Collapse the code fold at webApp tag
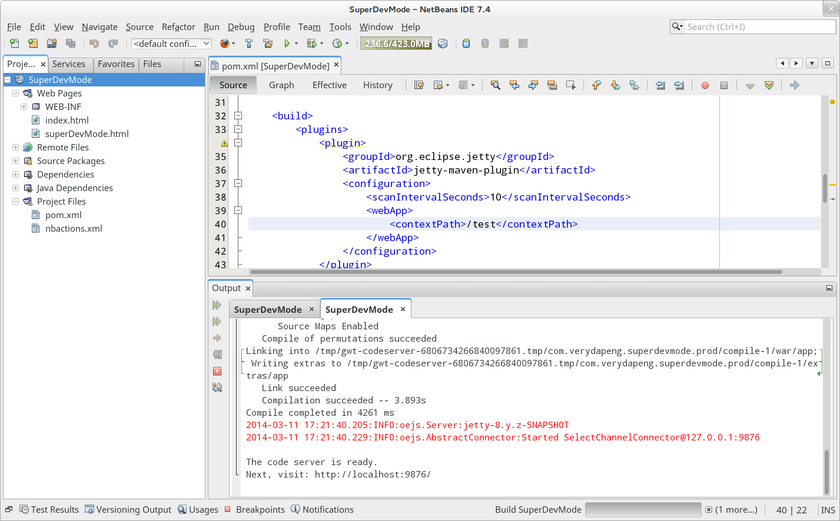 [x=238, y=211]
